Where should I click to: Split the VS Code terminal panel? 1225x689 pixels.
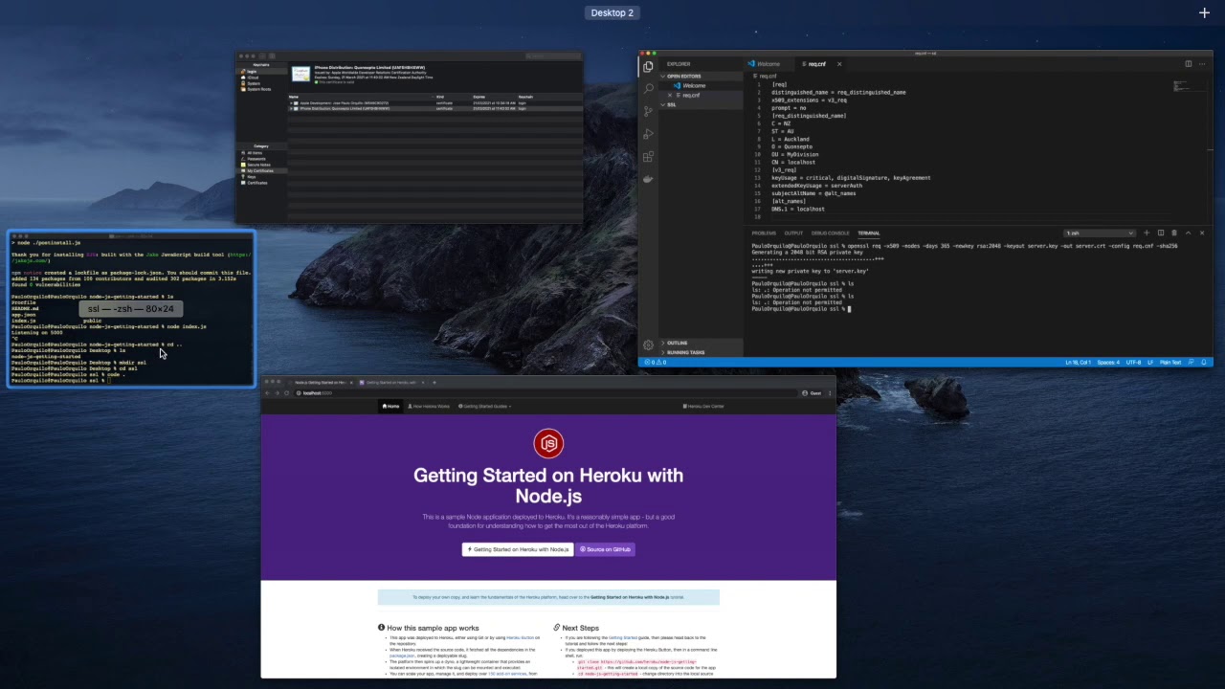click(1161, 233)
